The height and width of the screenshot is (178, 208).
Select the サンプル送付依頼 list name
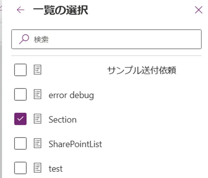tap(141, 70)
